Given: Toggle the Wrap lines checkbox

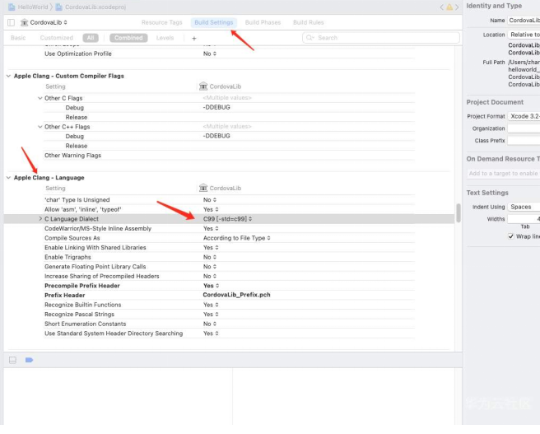Looking at the screenshot, I should [511, 236].
